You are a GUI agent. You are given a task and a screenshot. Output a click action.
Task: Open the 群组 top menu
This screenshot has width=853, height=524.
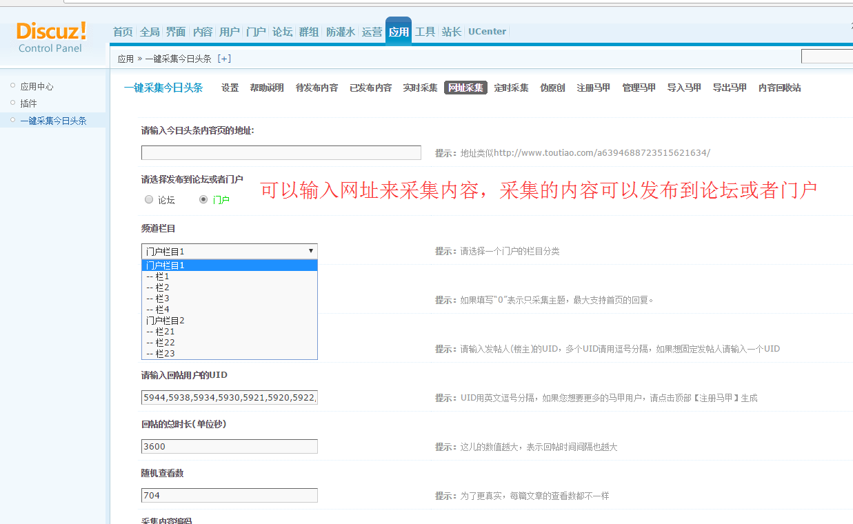pos(308,32)
